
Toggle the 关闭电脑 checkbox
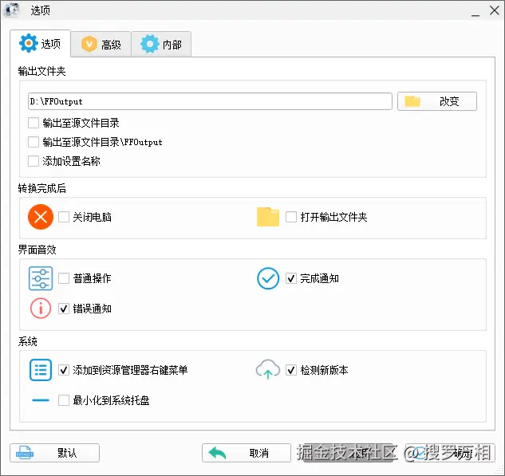click(64, 217)
